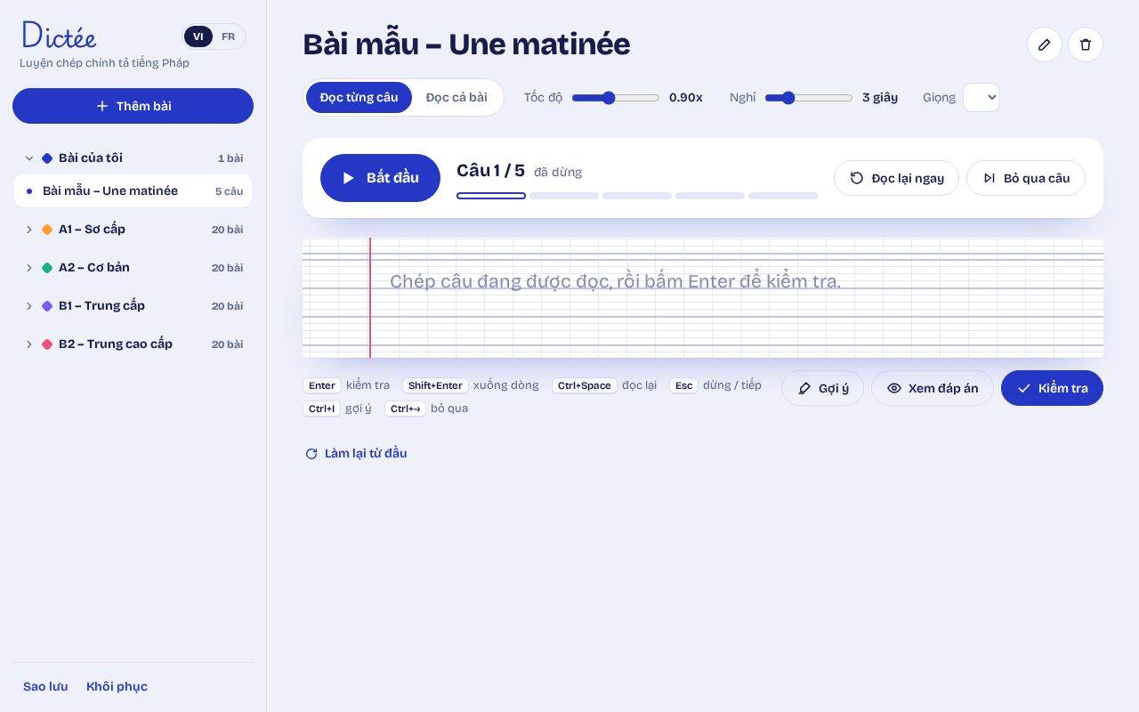The image size is (1139, 712).
Task: Open the Giọng voice dropdown
Action: click(981, 98)
